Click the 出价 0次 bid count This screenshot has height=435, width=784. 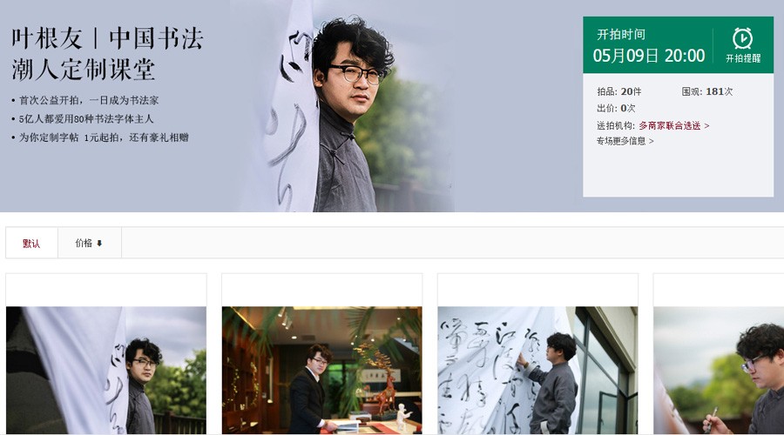coord(616,108)
